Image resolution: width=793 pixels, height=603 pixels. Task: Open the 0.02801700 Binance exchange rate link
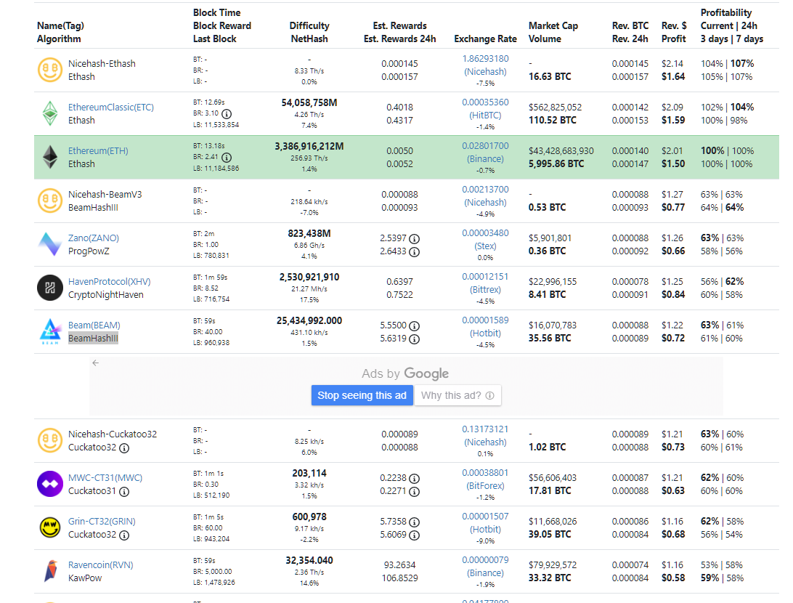486,153
